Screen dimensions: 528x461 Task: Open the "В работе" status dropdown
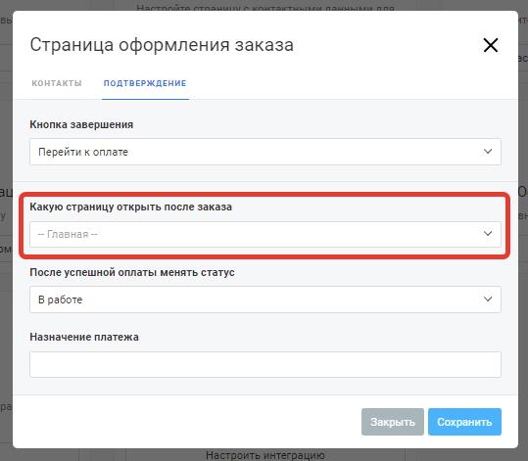pos(265,300)
